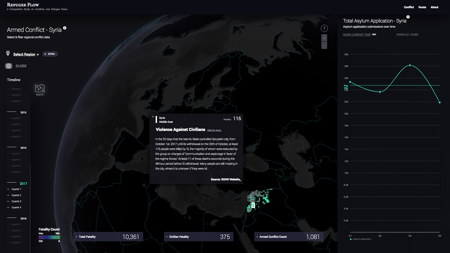
Task: Click the Refugee Flow logo title
Action: point(23,5)
